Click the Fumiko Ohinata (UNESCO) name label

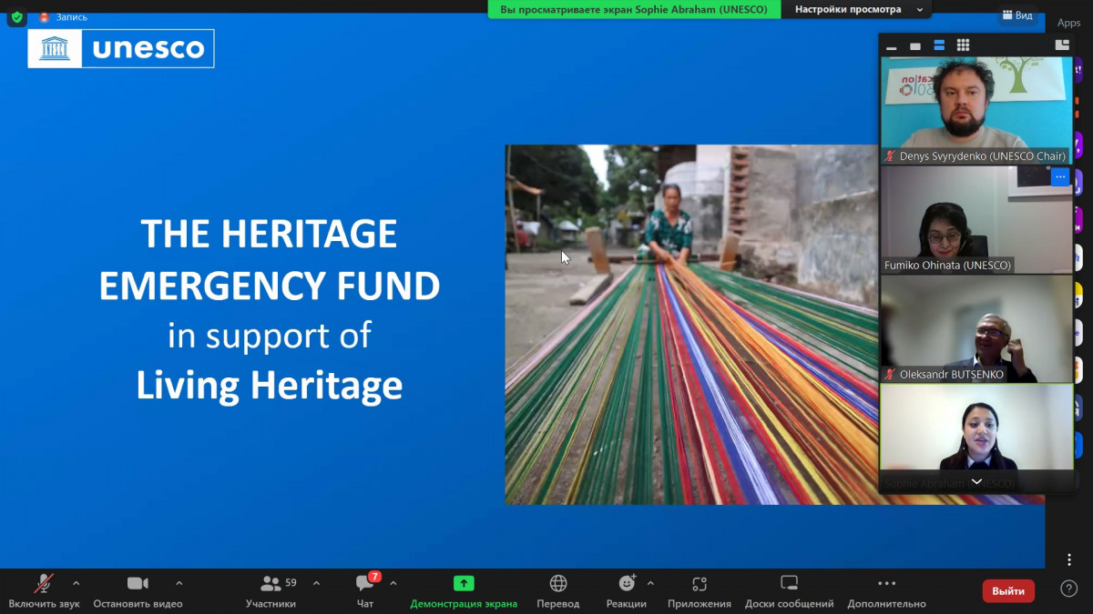tap(947, 266)
